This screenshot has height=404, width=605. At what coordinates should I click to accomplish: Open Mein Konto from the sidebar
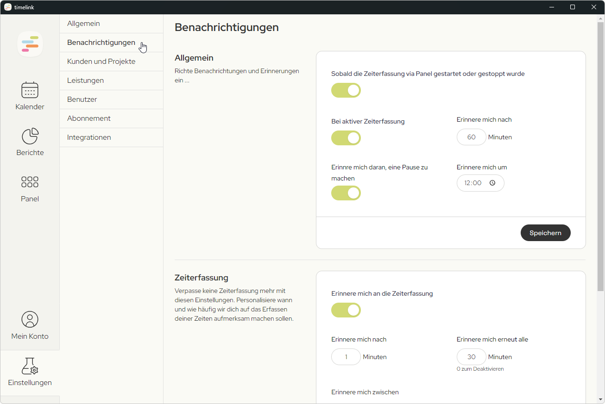30,325
